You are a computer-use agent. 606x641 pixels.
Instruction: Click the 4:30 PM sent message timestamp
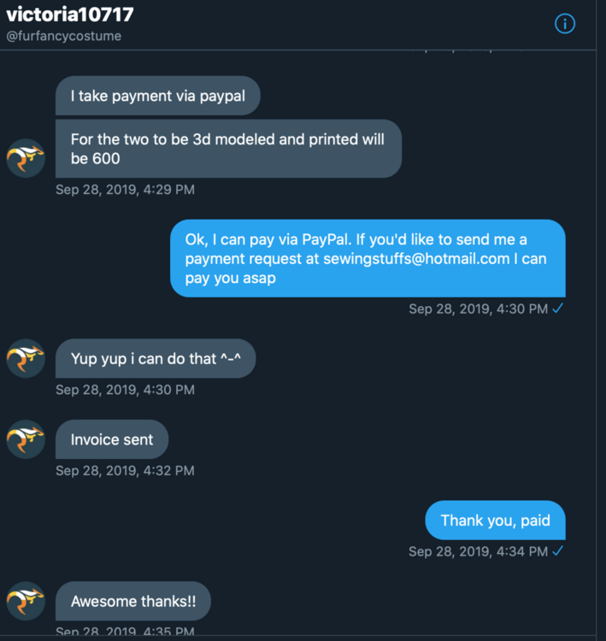coord(478,309)
